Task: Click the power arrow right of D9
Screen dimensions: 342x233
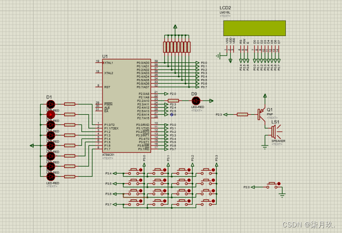Action: 211,101
